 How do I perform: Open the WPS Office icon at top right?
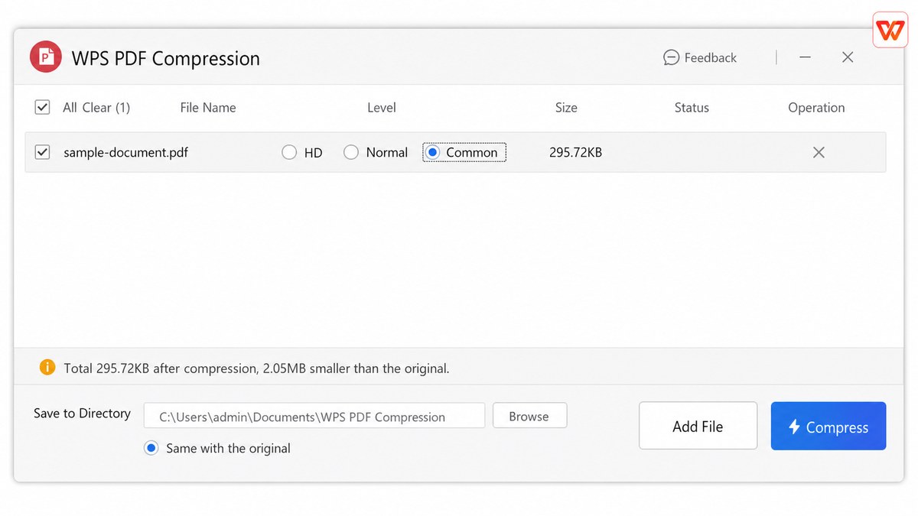[890, 30]
